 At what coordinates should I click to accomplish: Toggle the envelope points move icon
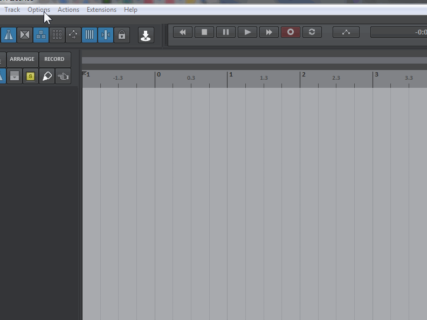(73, 35)
